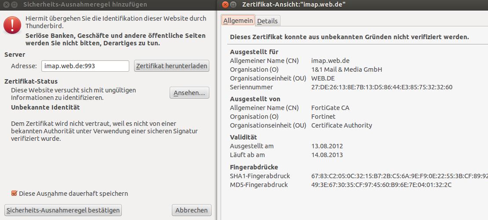Image resolution: width=488 pixels, height=220 pixels.
Task: Toggle 'Diese Ausnahme dauerhaft speichern' checkbox
Action: [14, 194]
